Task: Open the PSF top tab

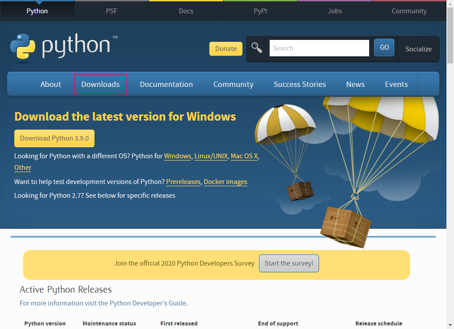Action: pos(112,11)
